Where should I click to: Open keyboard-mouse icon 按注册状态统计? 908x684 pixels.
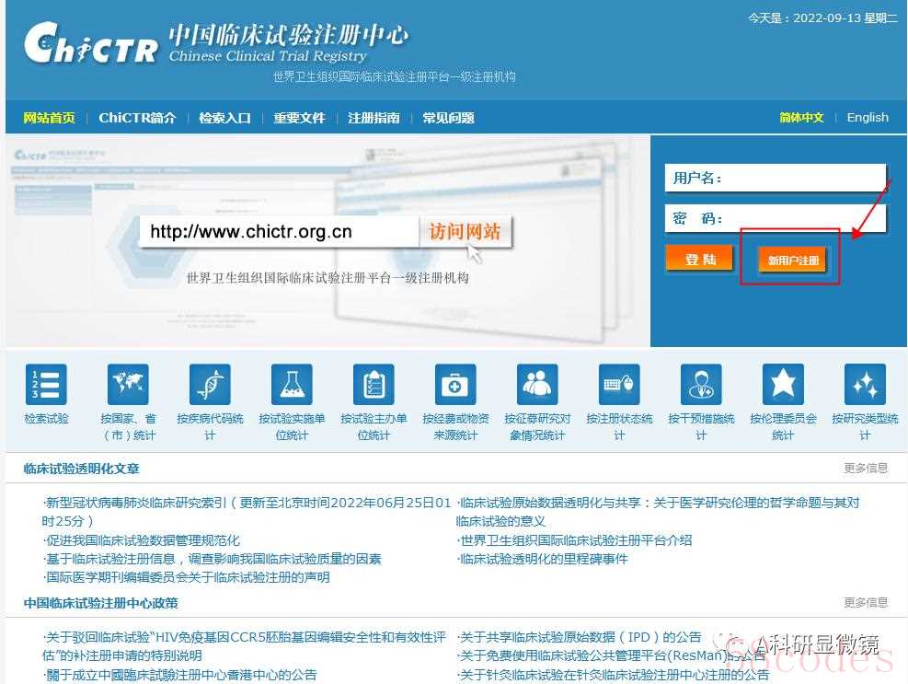(x=619, y=384)
